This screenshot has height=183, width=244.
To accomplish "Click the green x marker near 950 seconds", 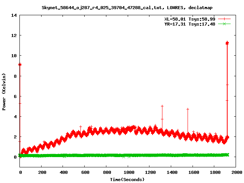I will [x=124, y=157].
